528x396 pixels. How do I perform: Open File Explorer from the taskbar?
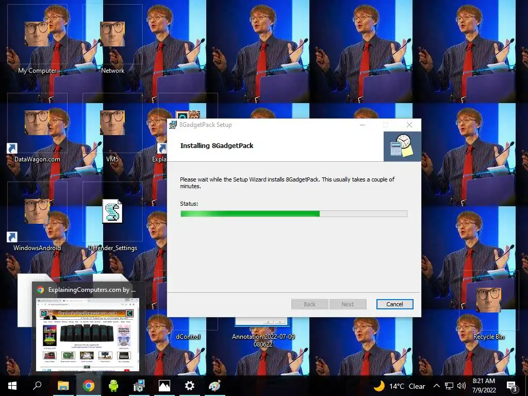tap(63, 386)
